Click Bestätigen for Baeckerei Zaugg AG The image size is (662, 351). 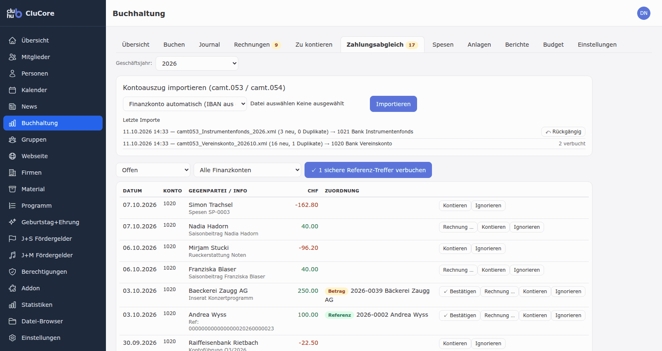click(460, 292)
